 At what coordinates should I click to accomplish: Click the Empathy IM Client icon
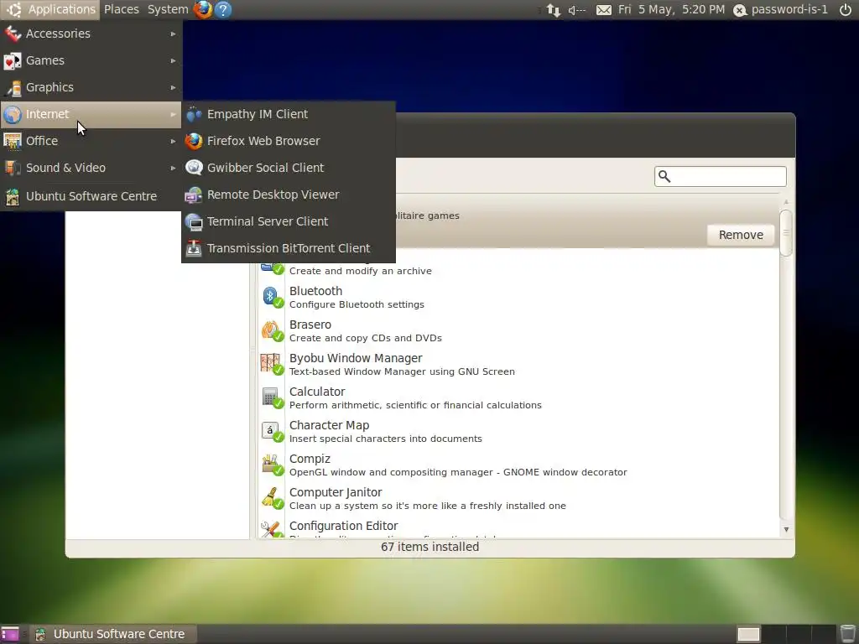194,114
